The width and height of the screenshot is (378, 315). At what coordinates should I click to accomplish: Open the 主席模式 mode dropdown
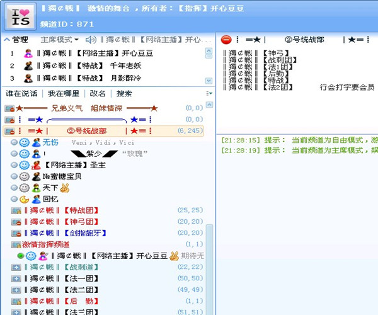point(60,40)
